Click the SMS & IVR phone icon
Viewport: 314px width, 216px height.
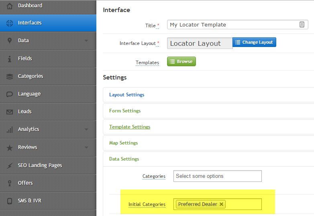click(x=9, y=201)
